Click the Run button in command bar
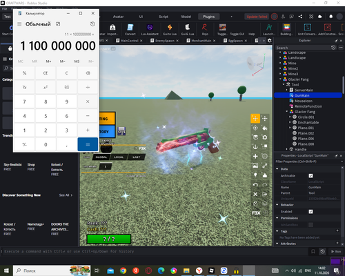Image resolution: width=345 pixels, height=276 pixels. tap(336, 251)
